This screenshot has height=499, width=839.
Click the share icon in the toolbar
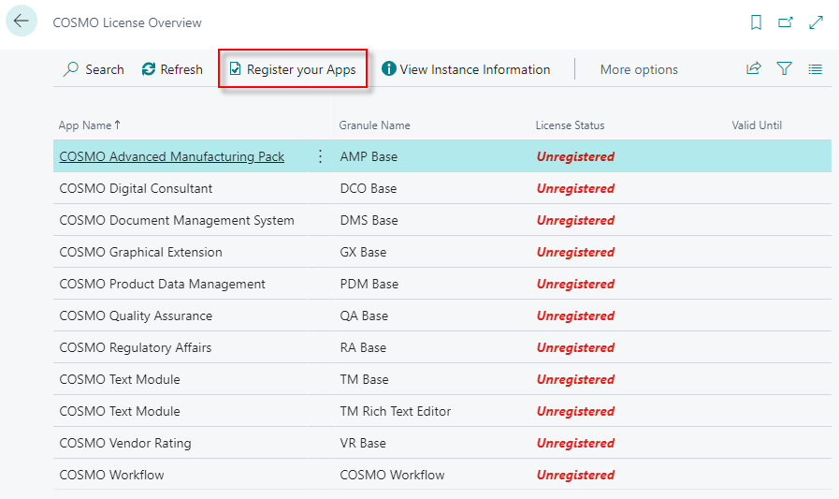click(754, 69)
